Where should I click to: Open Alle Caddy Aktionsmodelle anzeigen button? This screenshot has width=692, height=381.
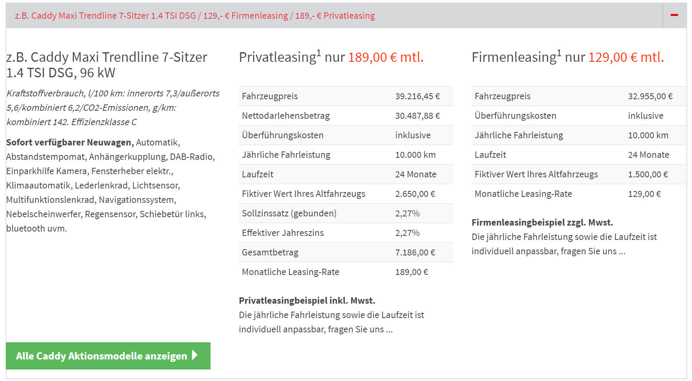tap(102, 356)
